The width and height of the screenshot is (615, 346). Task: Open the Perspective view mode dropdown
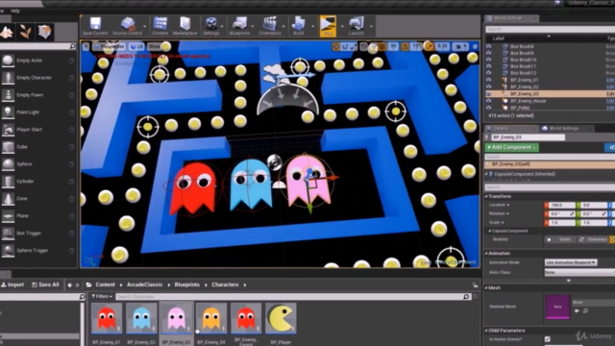click(x=110, y=47)
